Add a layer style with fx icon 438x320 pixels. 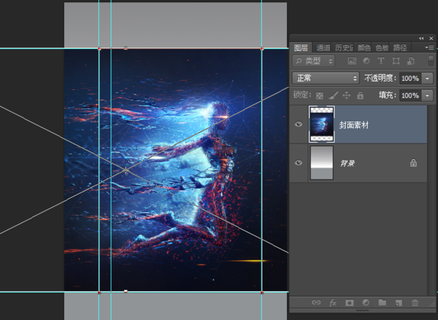pos(332,303)
